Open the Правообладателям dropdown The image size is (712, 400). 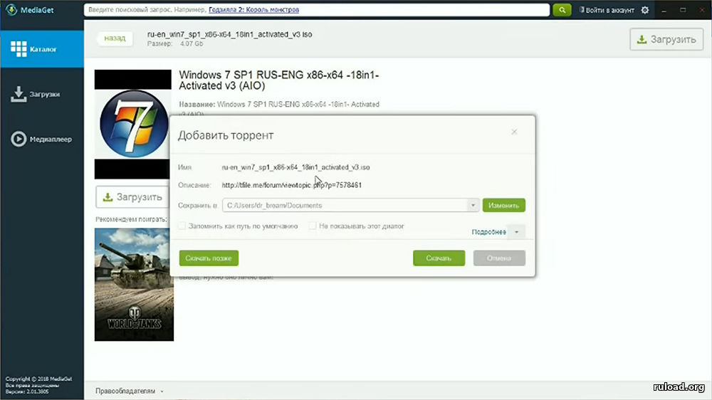click(x=130, y=391)
